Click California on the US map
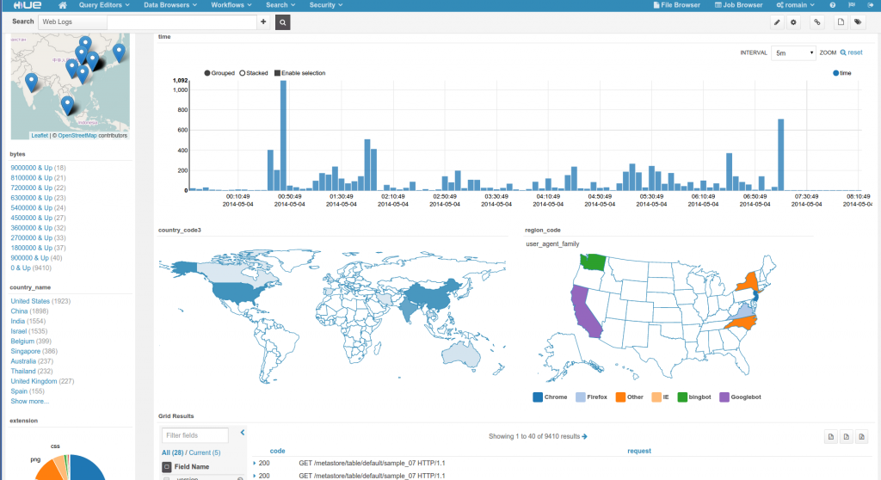 (585, 312)
